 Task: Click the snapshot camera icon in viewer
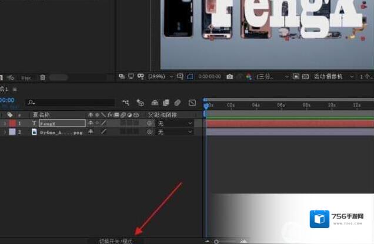(230, 77)
